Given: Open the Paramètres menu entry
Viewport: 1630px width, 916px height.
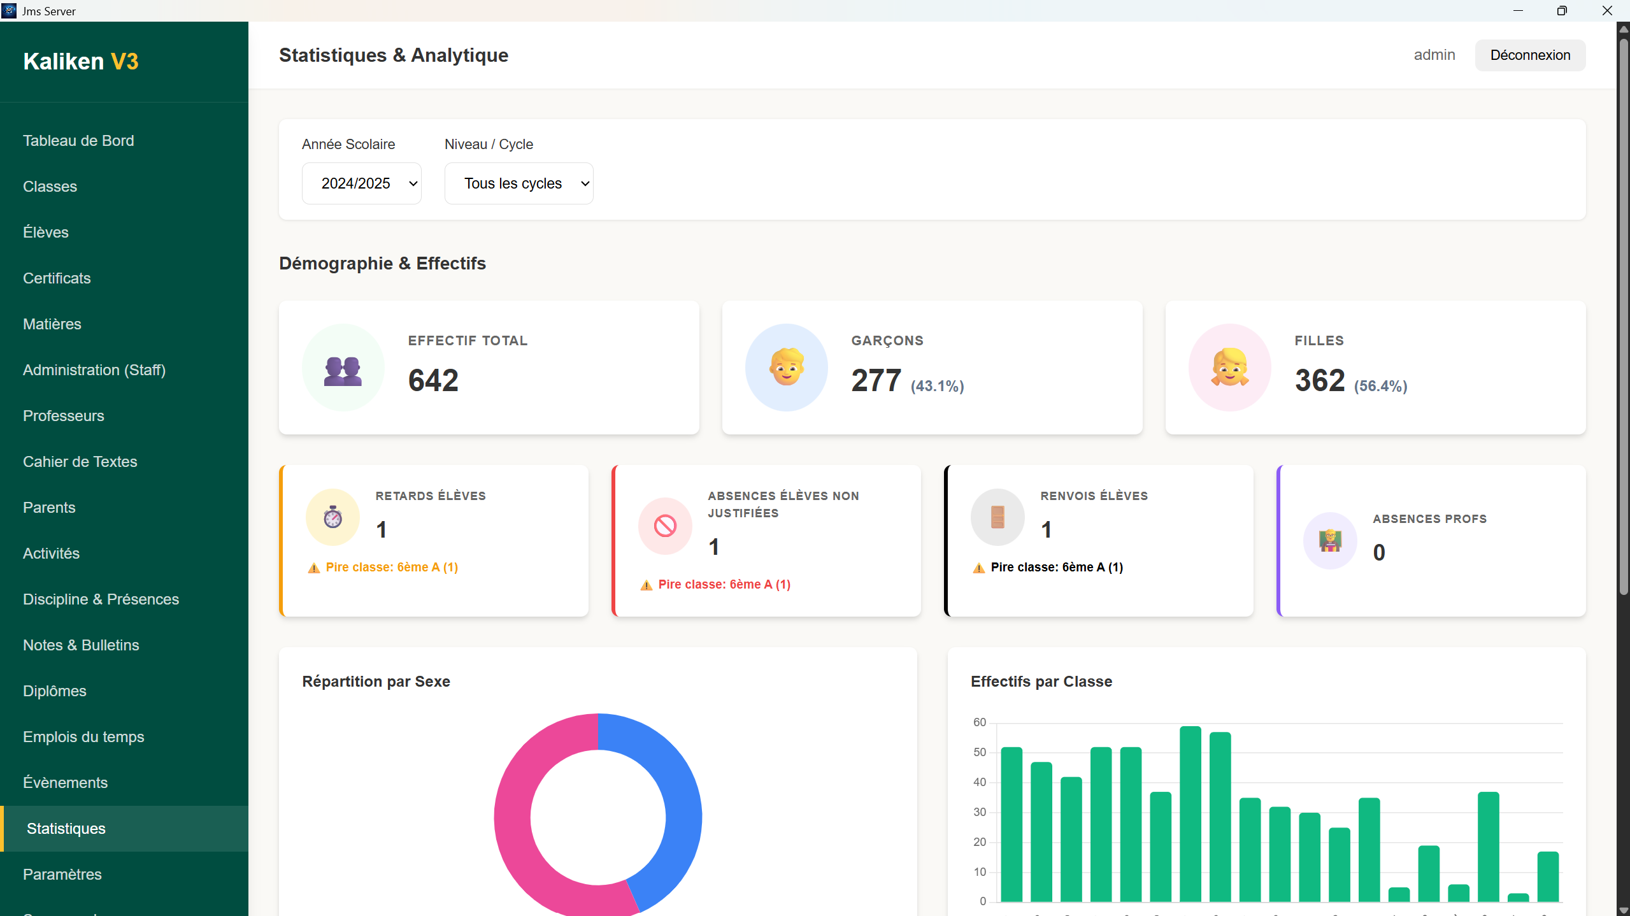Looking at the screenshot, I should point(62,875).
